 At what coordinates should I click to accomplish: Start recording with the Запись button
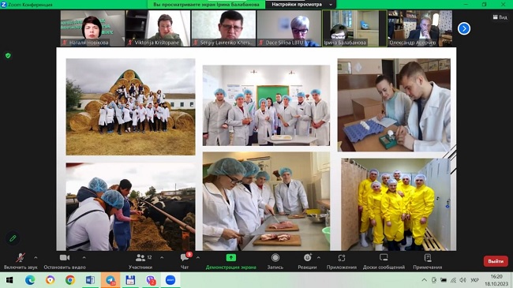point(275,261)
